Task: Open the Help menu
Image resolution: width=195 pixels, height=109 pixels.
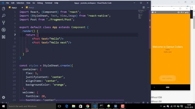Action: point(56,3)
